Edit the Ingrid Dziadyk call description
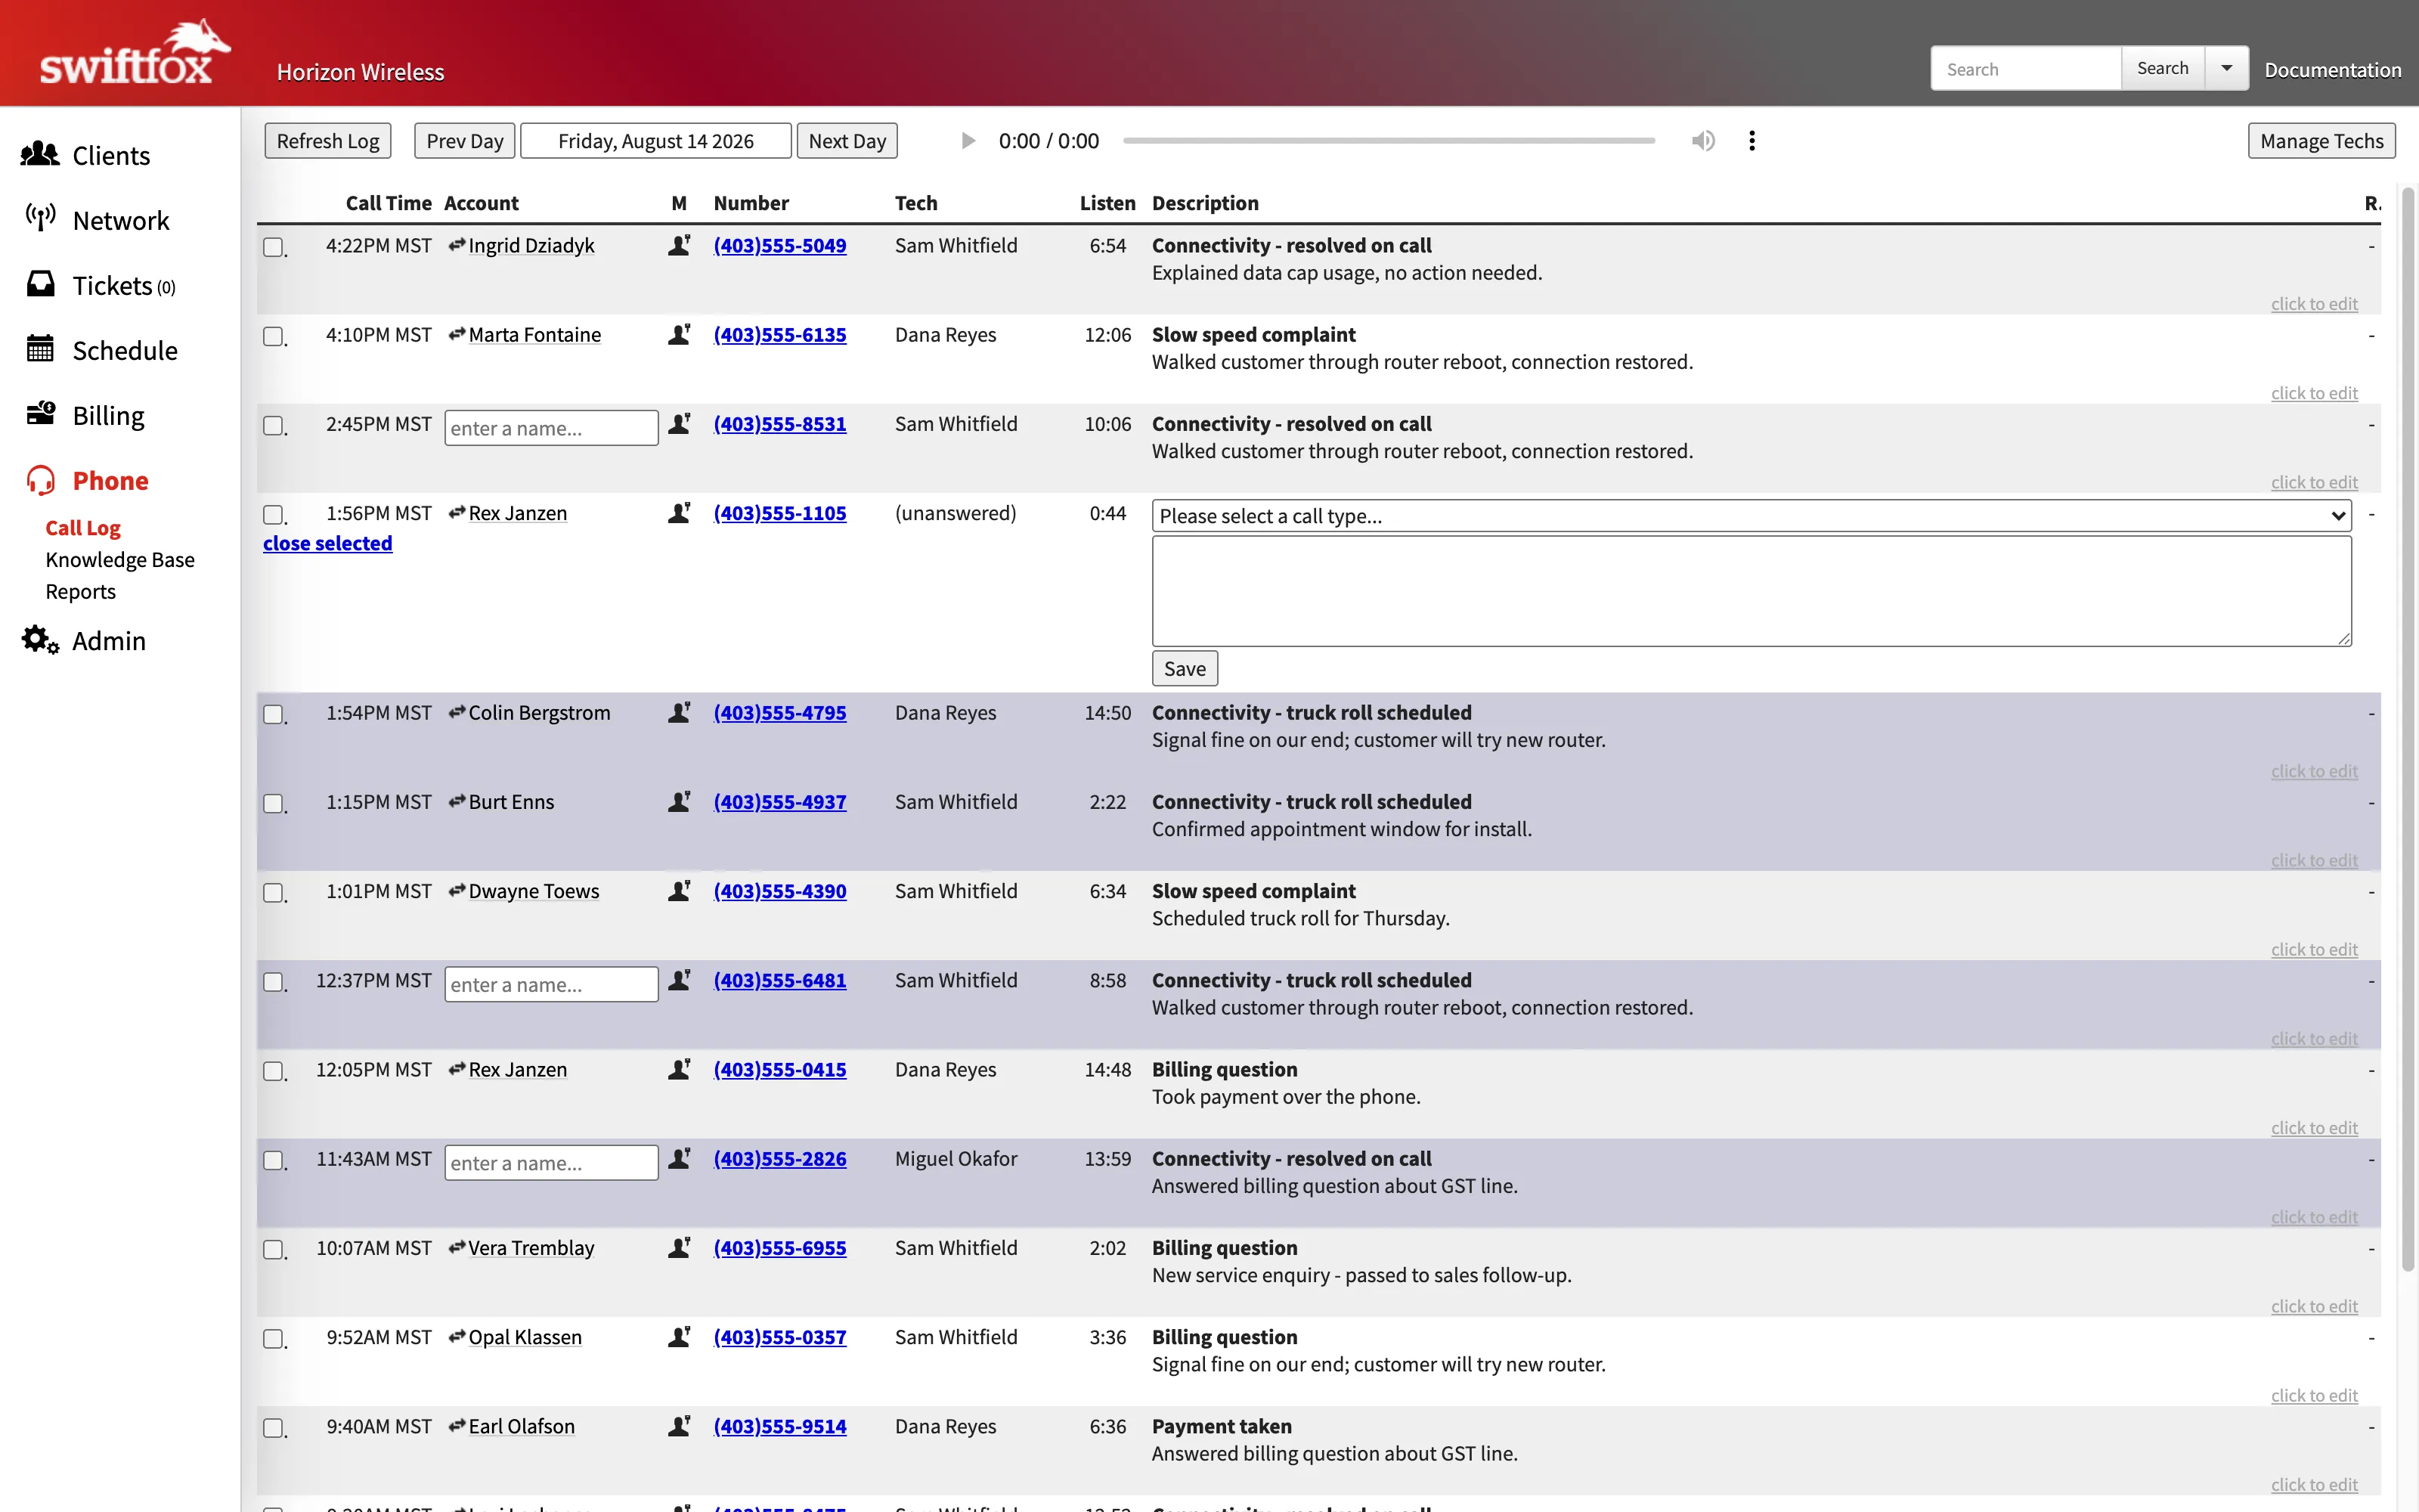This screenshot has width=2419, height=1512. (x=2314, y=304)
